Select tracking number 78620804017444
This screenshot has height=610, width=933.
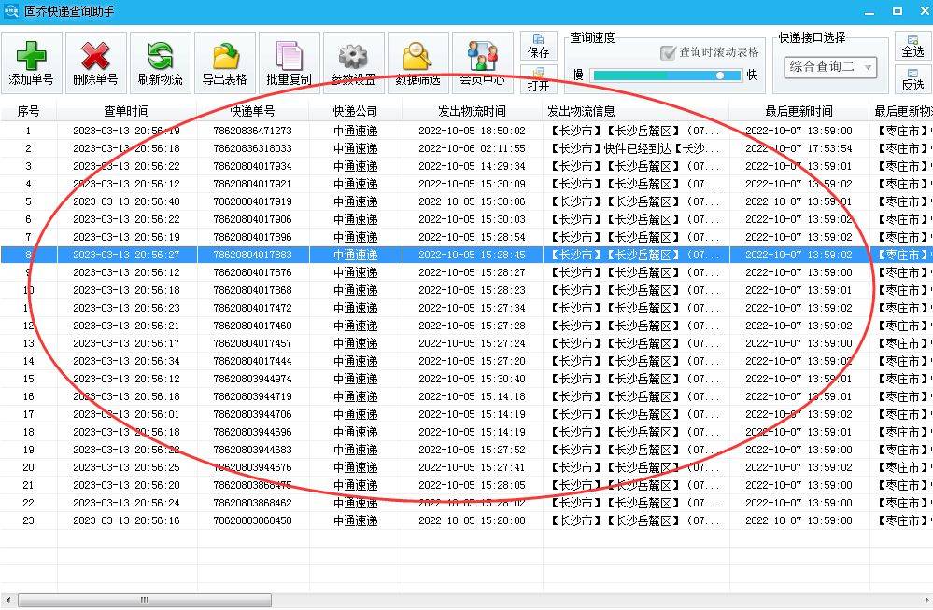pyautogui.click(x=253, y=362)
